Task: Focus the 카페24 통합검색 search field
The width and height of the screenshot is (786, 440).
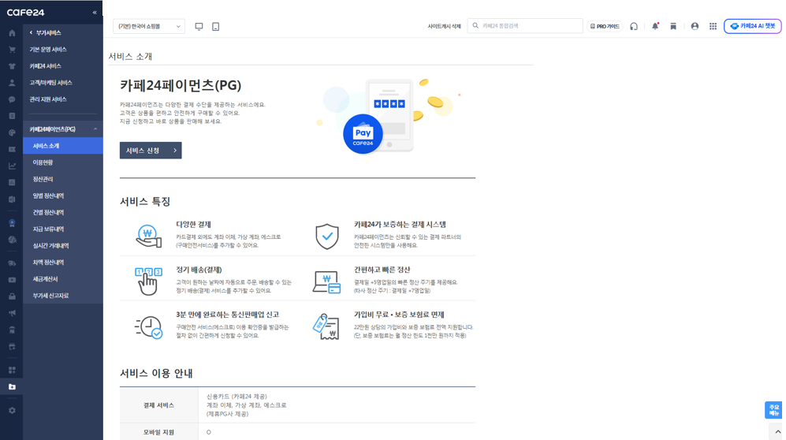Action: pyautogui.click(x=525, y=25)
